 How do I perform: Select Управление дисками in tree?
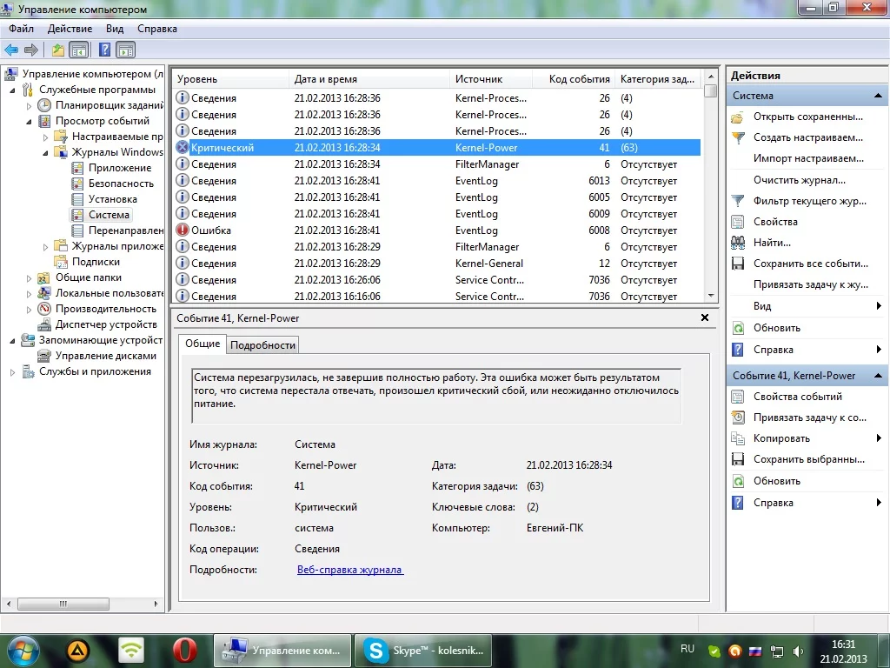pos(105,356)
